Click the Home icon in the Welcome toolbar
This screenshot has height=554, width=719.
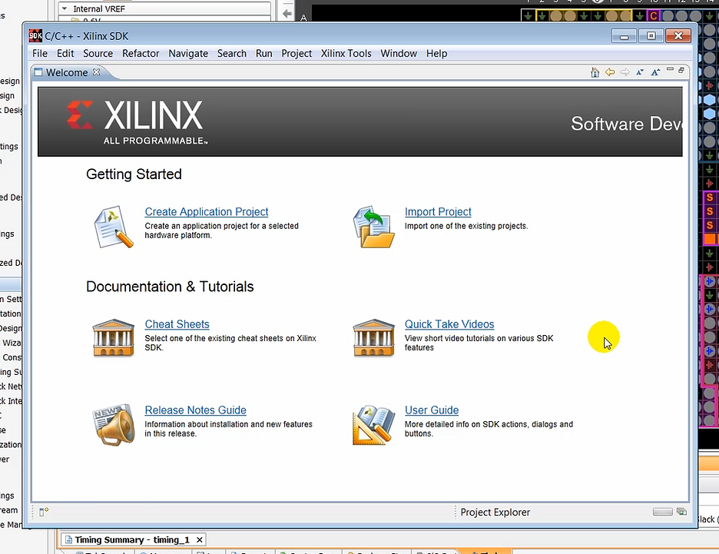pyautogui.click(x=595, y=71)
